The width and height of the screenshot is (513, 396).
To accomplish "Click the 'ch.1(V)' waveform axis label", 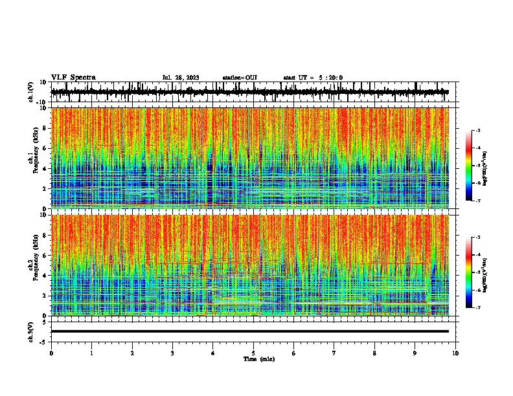I will coord(31,92).
